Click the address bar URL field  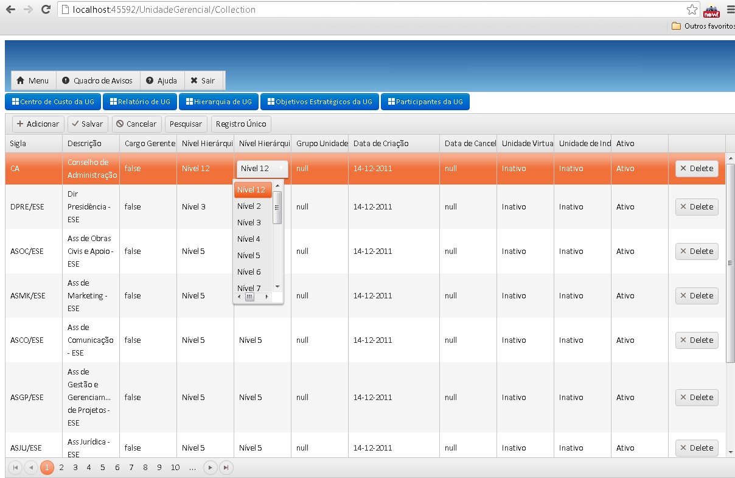pos(377,10)
